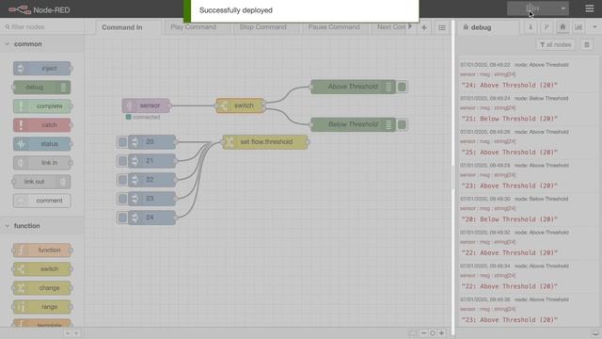Show the dashboard chart sidebar icon

click(x=578, y=27)
